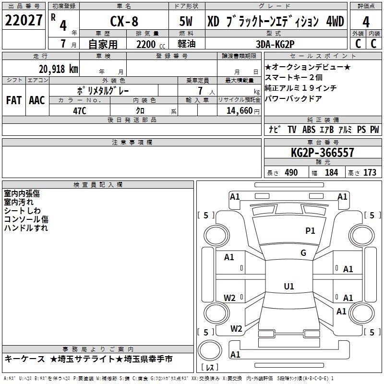
Task: Click the P1 mark on the hood
Action: coord(310,231)
